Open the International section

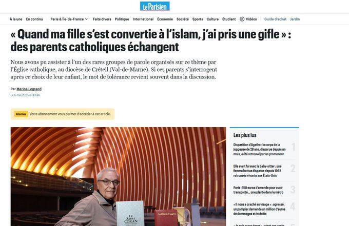(143, 19)
